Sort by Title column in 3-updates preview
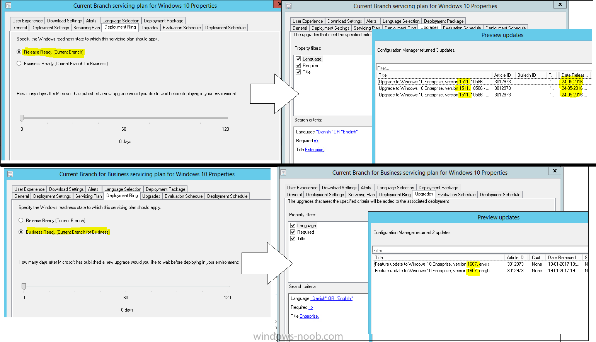Viewport: 596px width, 342px height. coord(434,75)
